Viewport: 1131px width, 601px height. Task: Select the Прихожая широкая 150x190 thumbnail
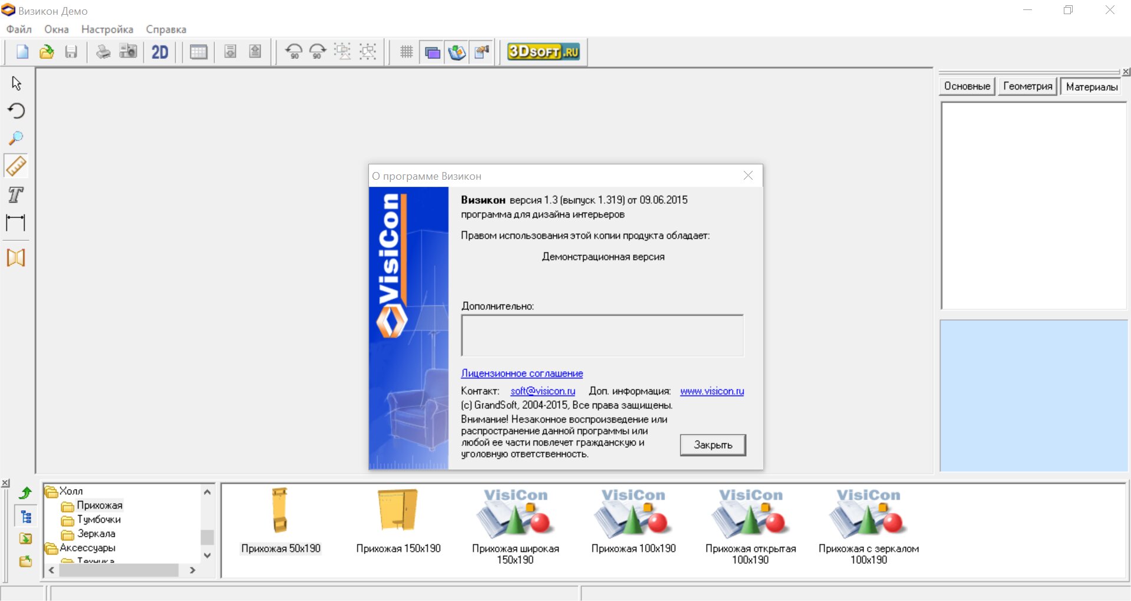click(516, 526)
